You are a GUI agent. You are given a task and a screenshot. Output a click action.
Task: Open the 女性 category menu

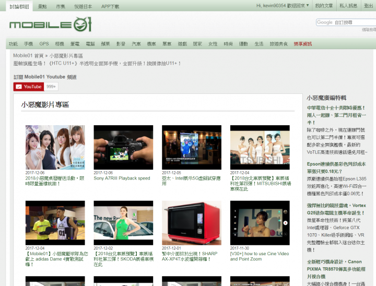[213, 44]
